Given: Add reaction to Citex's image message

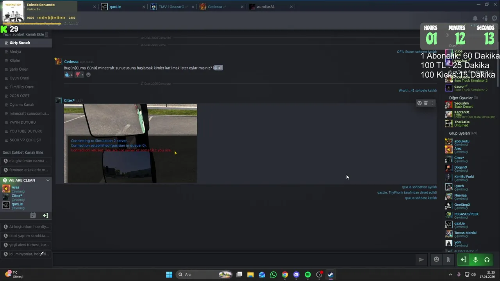Looking at the screenshot, I should [x=420, y=103].
